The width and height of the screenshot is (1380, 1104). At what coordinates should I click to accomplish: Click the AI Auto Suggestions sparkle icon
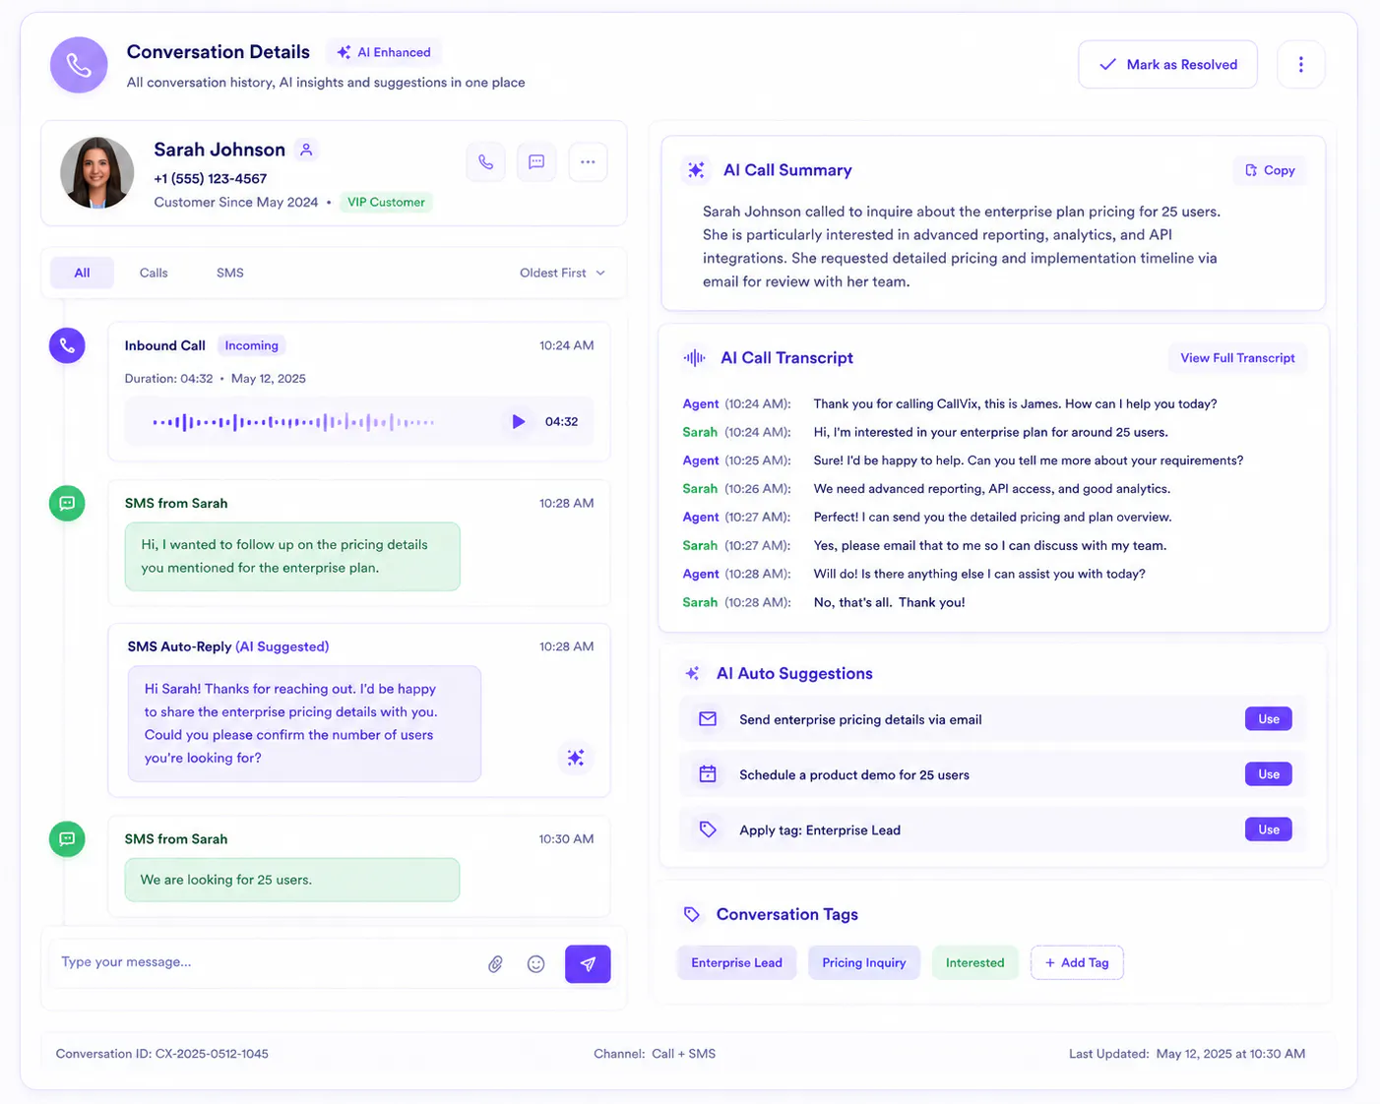(x=692, y=674)
